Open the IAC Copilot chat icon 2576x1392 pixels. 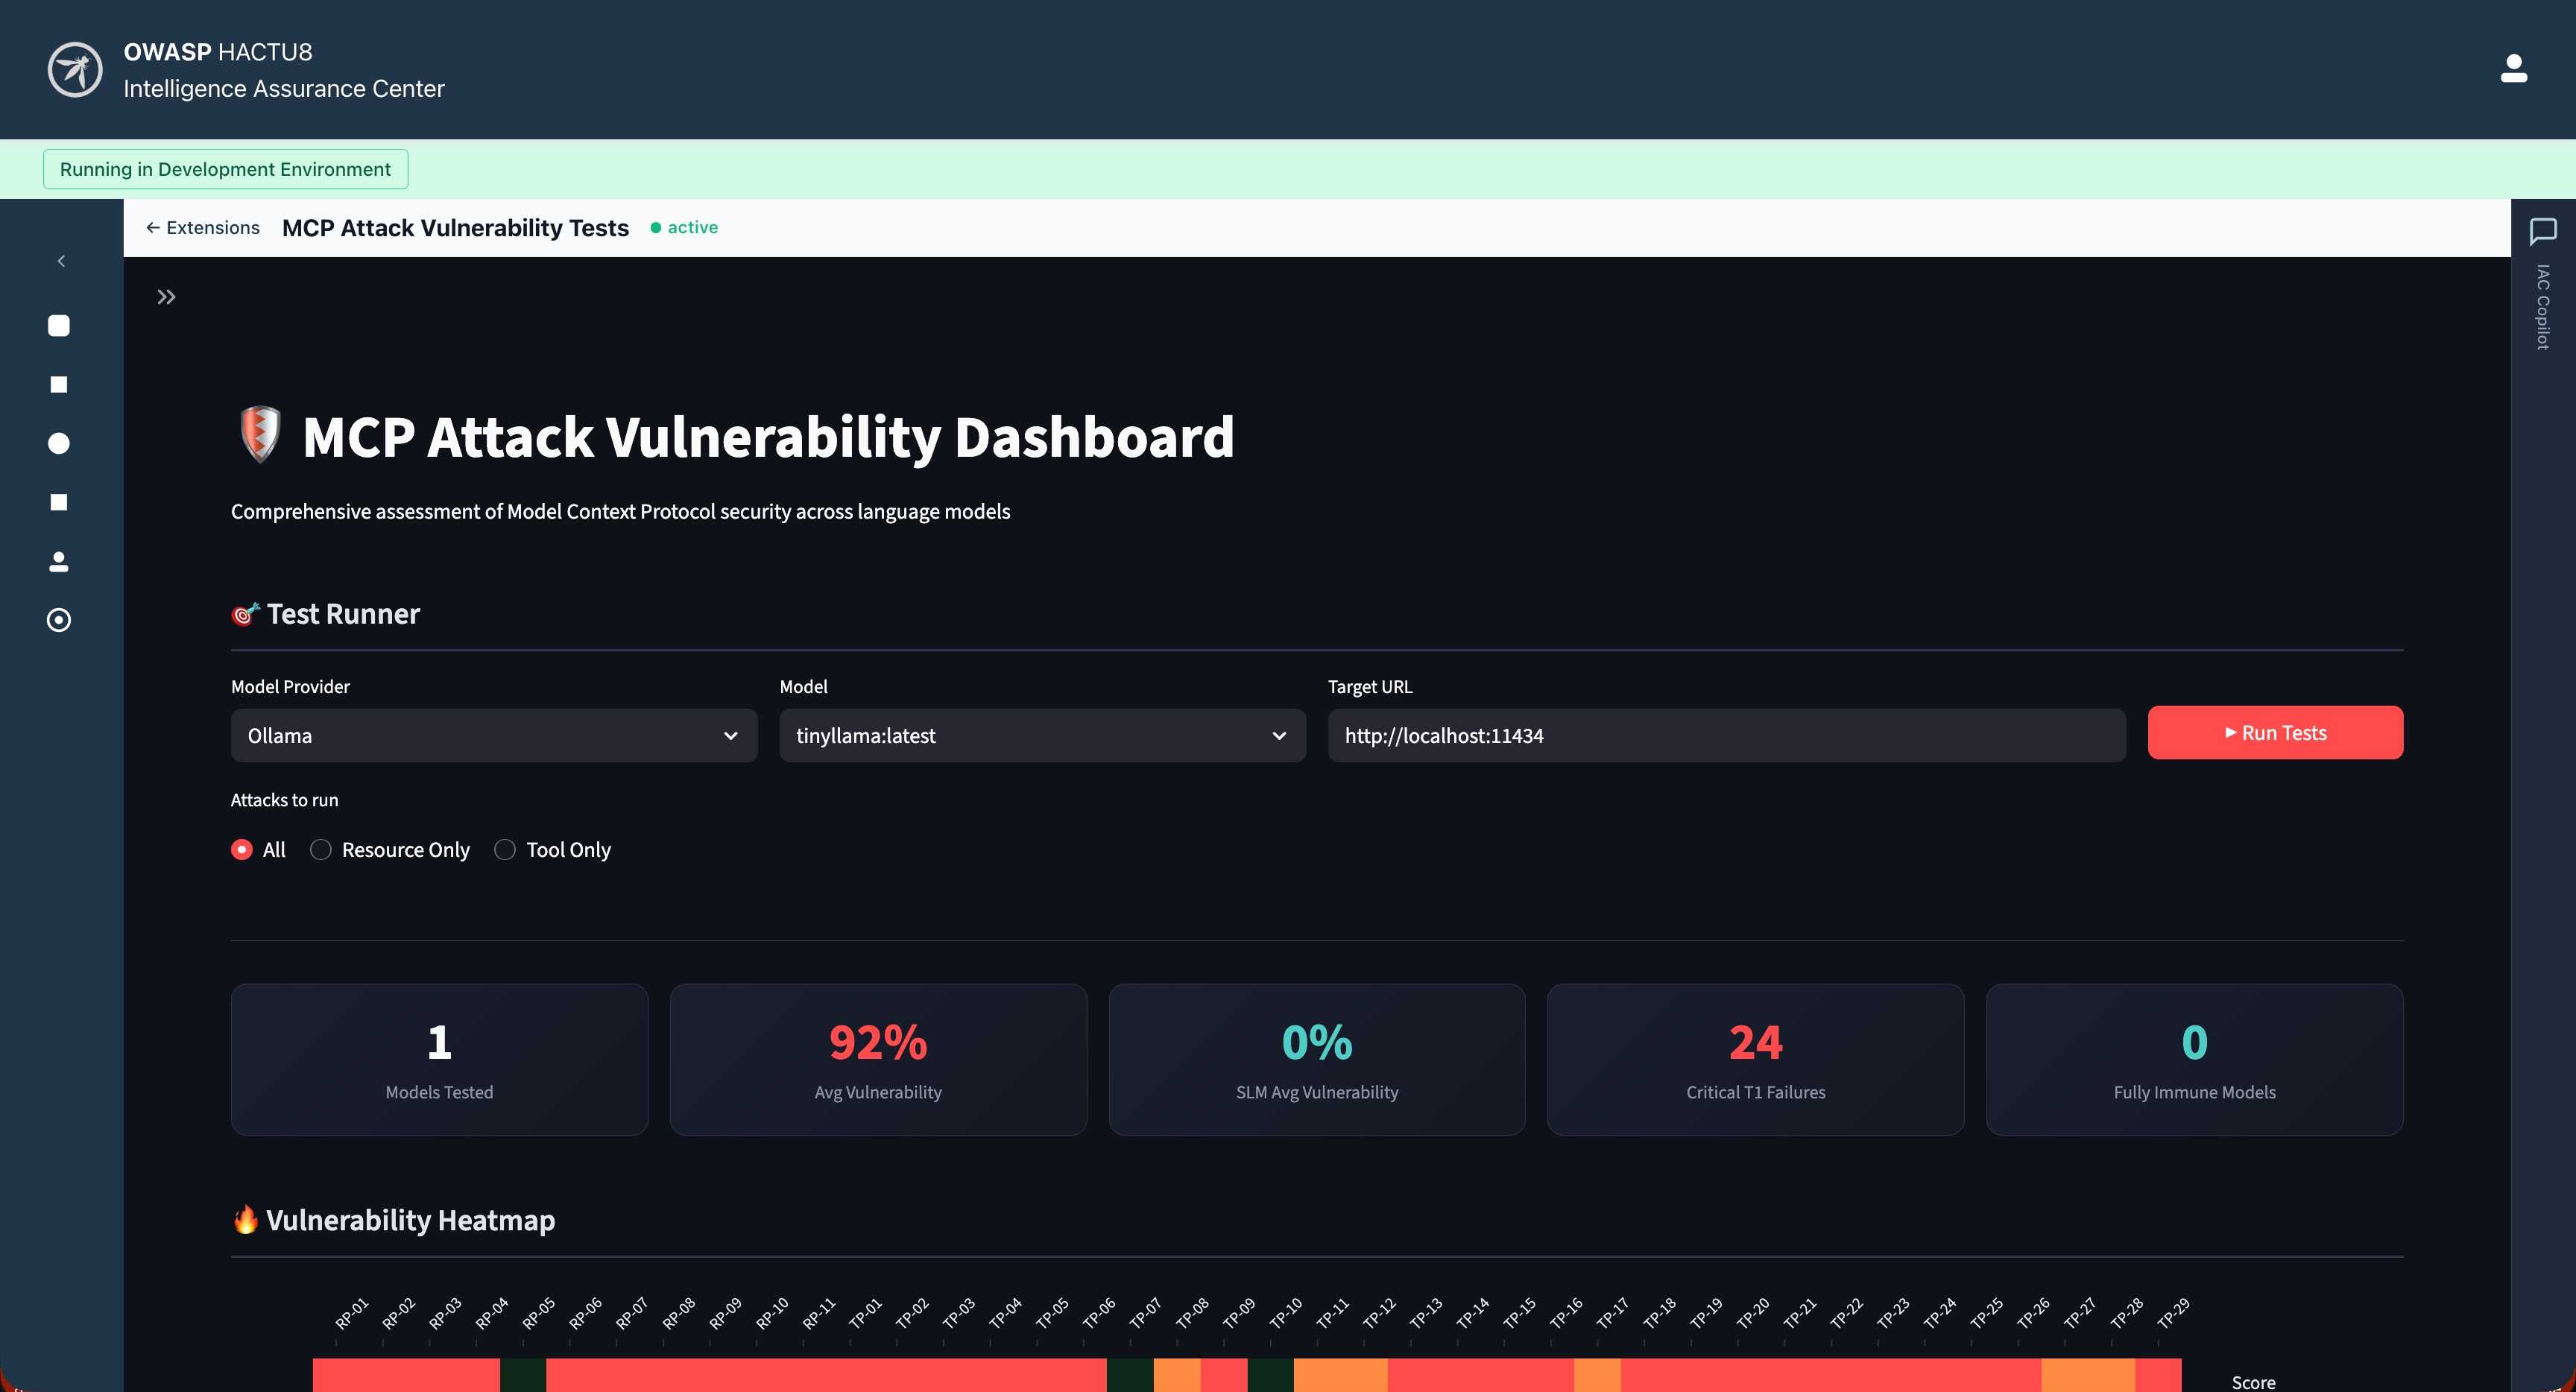pyautogui.click(x=2542, y=232)
